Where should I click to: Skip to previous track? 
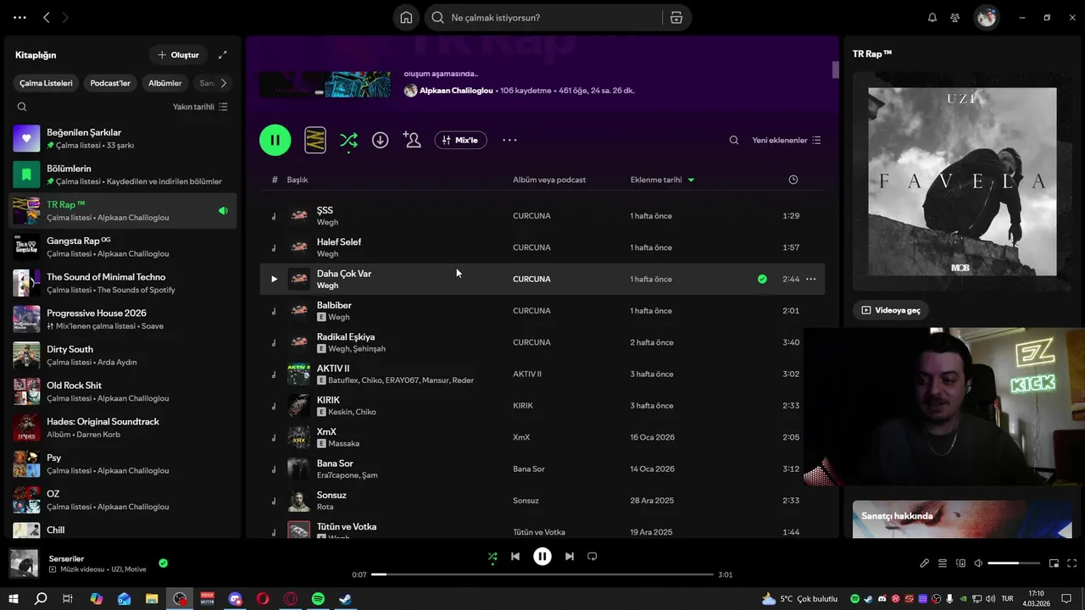[515, 557]
